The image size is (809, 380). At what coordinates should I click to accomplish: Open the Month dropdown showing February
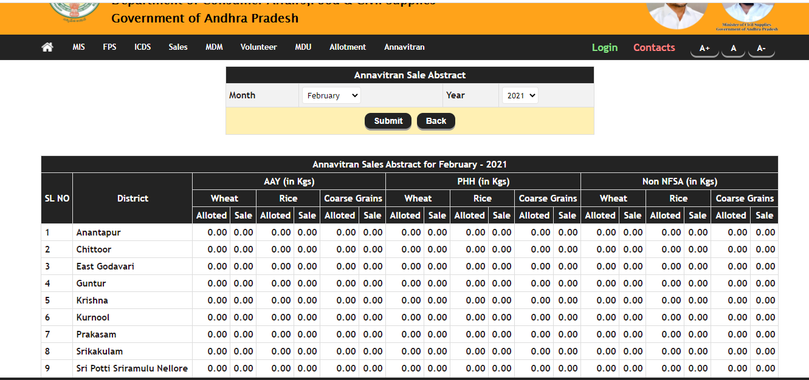point(331,95)
